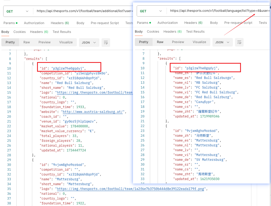Open Authorization tab in left window
271x206 pixels.
click(x=34, y=23)
